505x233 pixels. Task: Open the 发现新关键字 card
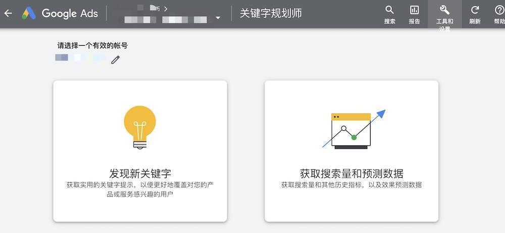pyautogui.click(x=140, y=151)
